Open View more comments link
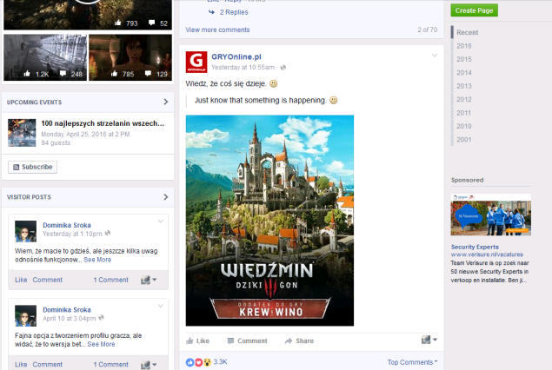 pos(217,30)
